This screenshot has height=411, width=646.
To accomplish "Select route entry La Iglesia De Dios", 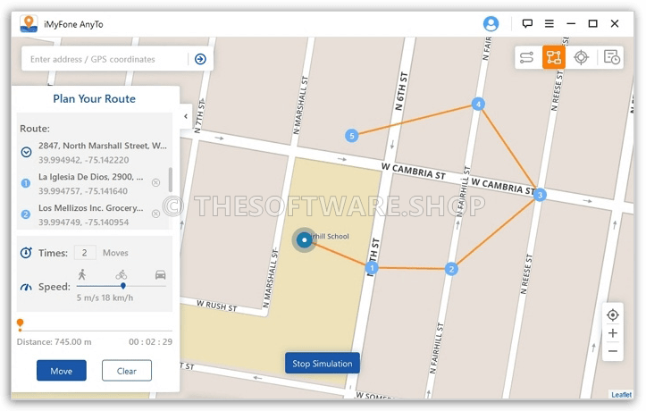I will pyautogui.click(x=91, y=177).
